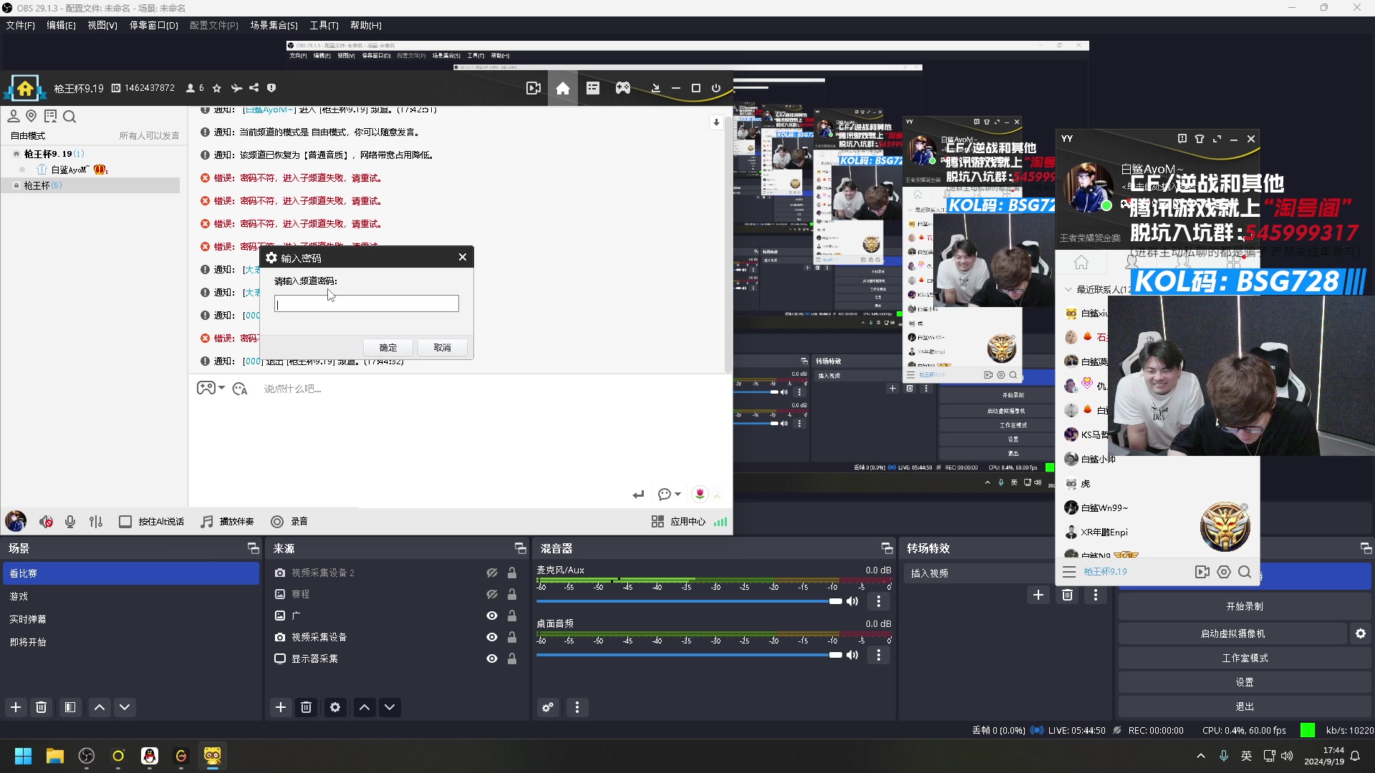
Task: Add a transition with plus button
Action: (x=1038, y=595)
